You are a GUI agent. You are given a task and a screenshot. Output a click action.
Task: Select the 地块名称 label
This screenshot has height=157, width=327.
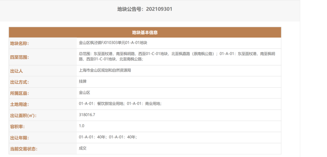[20, 43]
